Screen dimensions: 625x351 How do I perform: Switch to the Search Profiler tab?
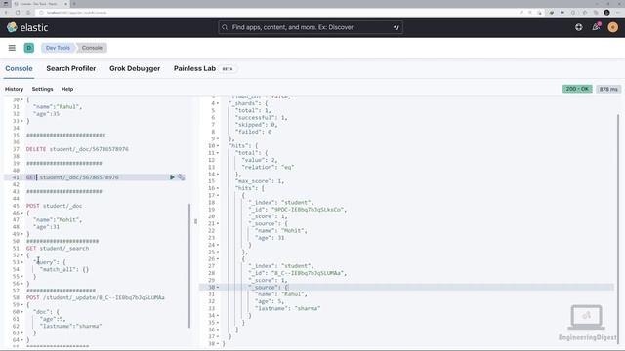(x=71, y=68)
